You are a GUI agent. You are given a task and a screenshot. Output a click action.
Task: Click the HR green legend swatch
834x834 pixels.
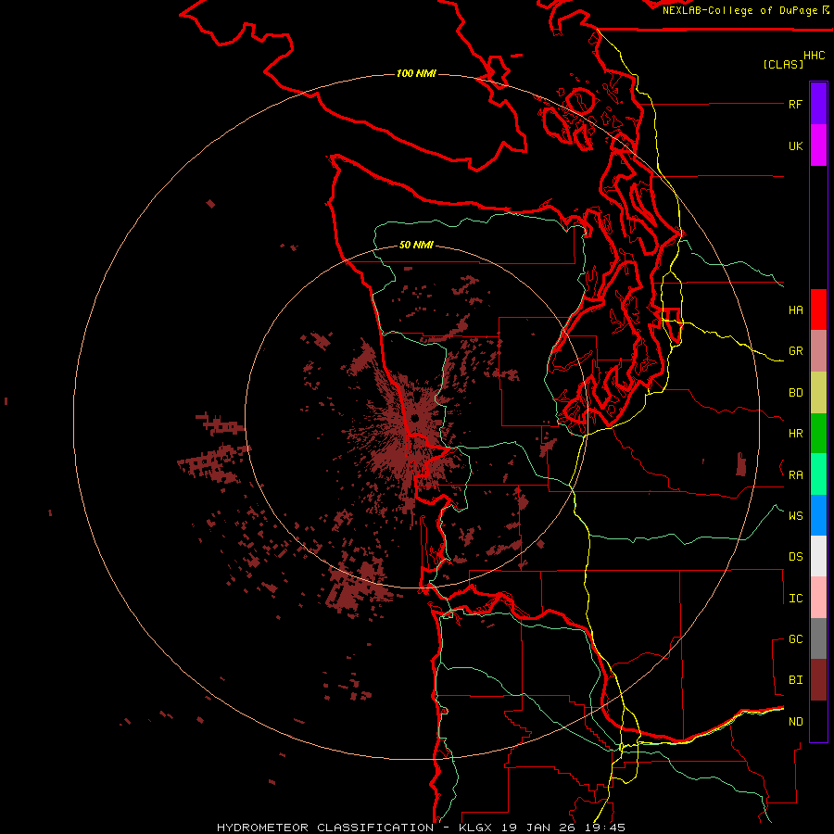pyautogui.click(x=818, y=434)
